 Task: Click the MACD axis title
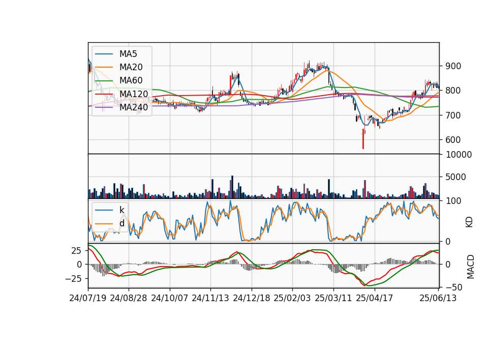click(x=470, y=267)
